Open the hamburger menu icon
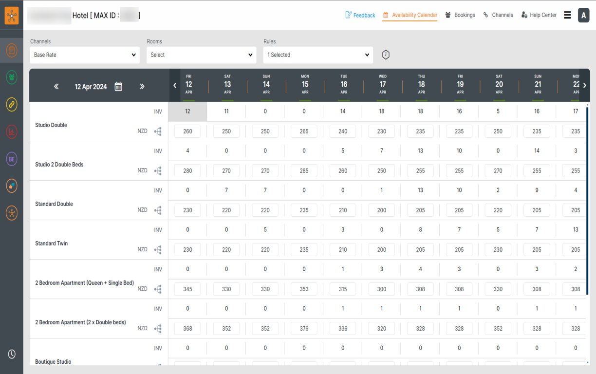The image size is (596, 374). click(567, 15)
